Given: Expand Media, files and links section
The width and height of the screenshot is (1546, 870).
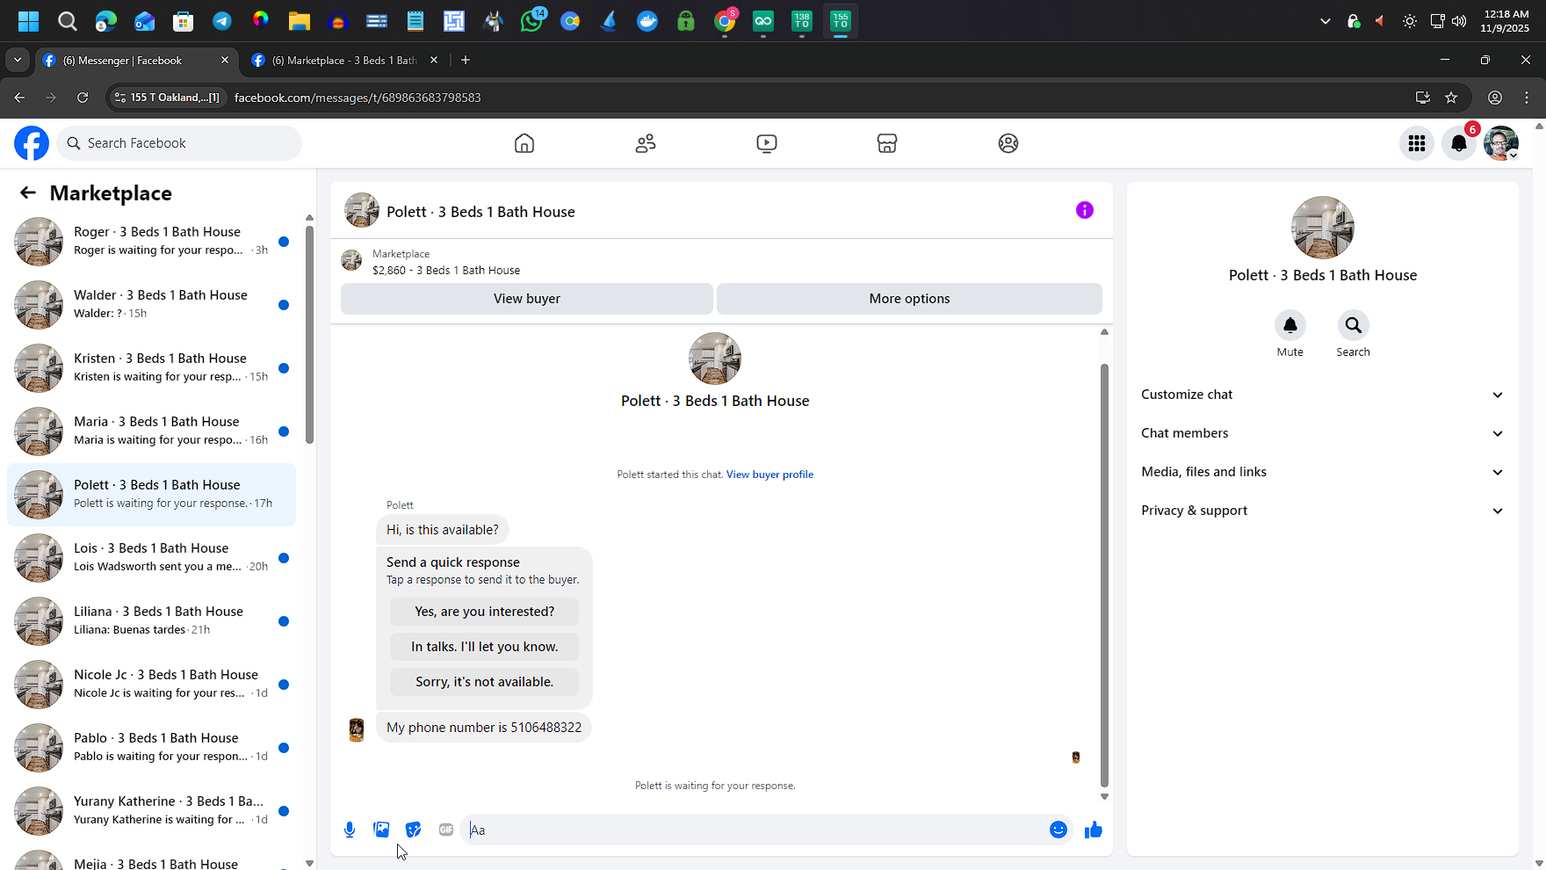Looking at the screenshot, I should point(1322,472).
